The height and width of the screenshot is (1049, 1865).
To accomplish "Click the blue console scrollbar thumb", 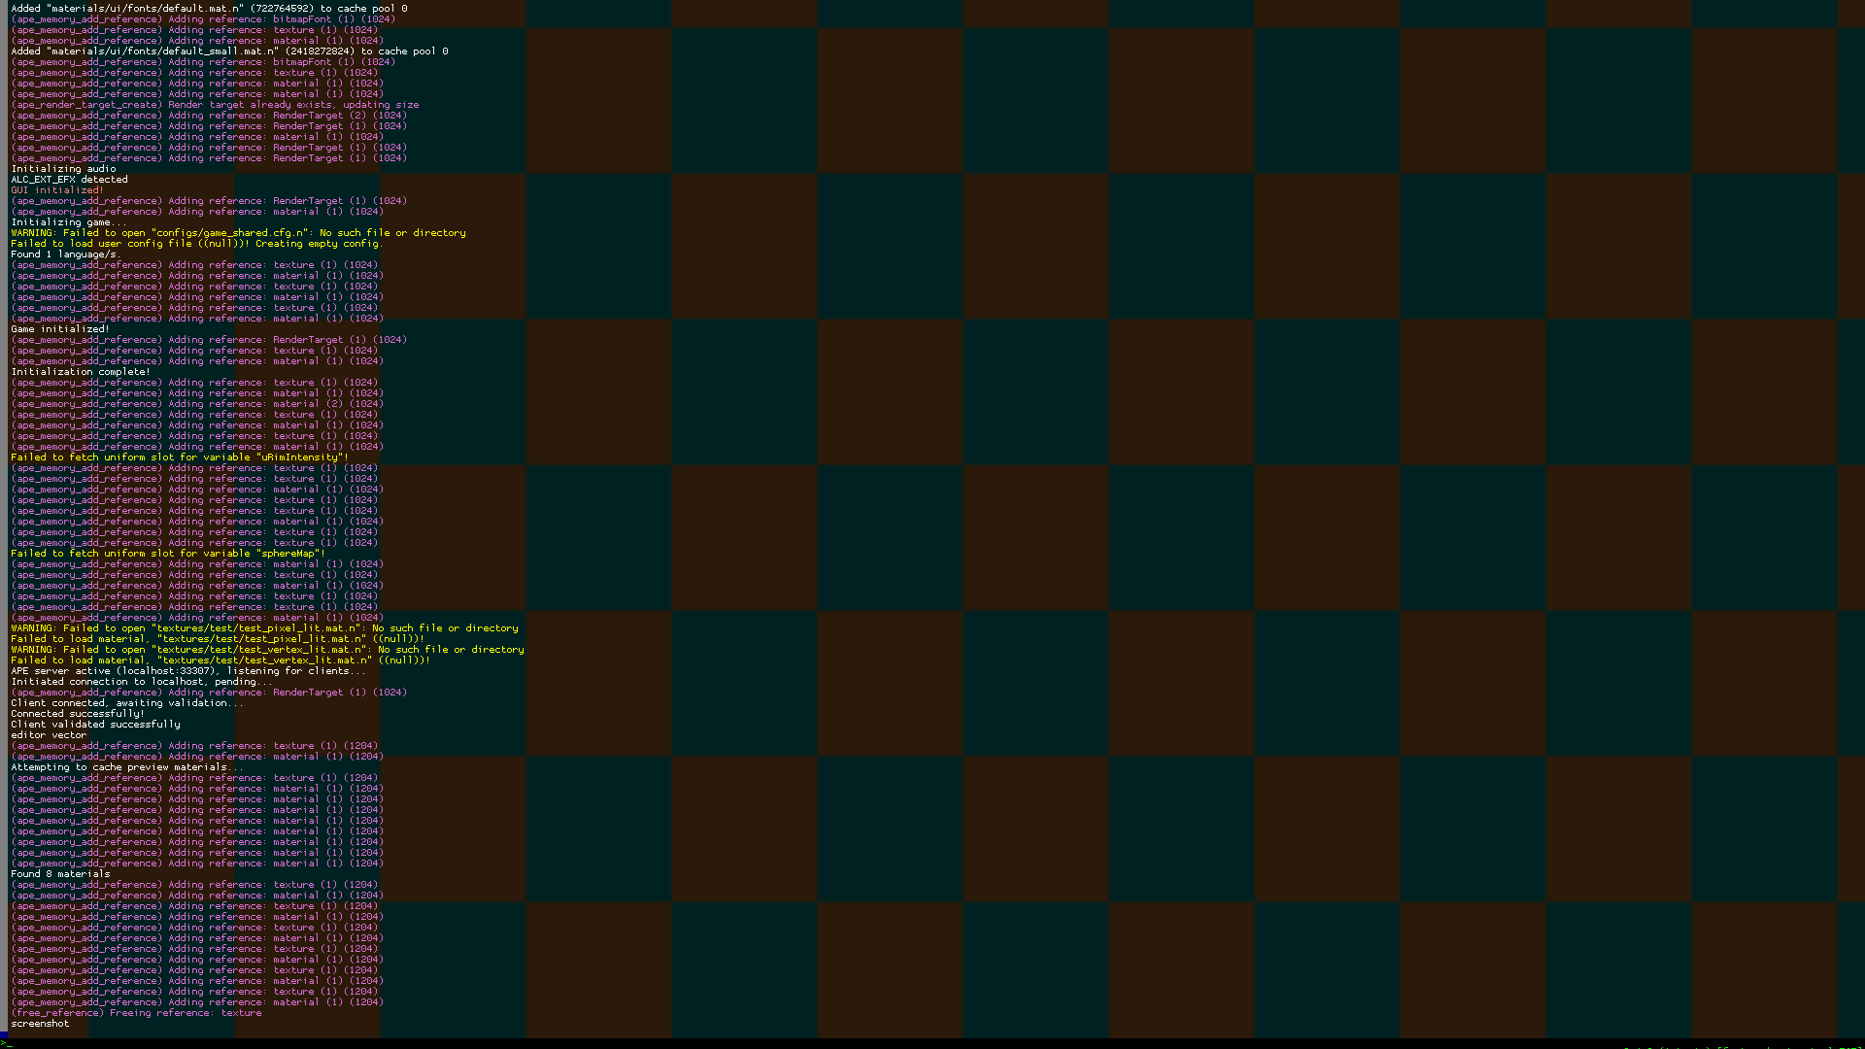I will click(4, 1034).
